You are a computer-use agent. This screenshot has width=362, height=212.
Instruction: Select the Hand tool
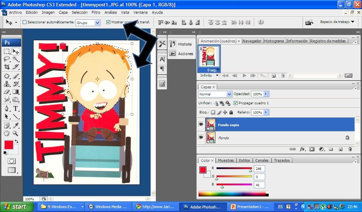(7, 133)
